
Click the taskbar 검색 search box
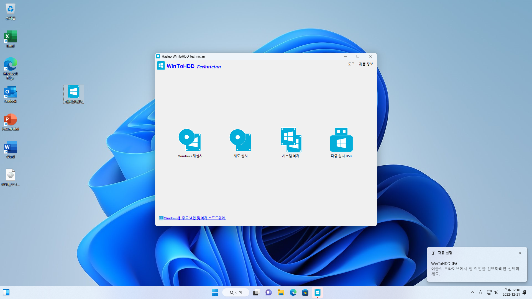click(236, 292)
